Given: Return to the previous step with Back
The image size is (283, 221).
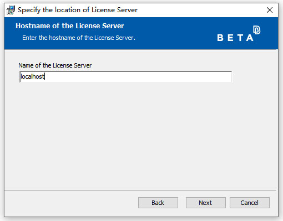Looking at the screenshot, I should [x=158, y=203].
